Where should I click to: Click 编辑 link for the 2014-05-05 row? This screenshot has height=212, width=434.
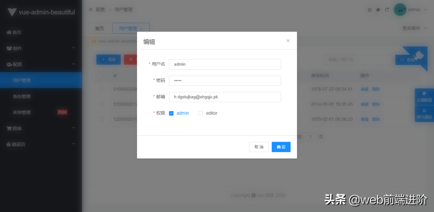click(364, 104)
